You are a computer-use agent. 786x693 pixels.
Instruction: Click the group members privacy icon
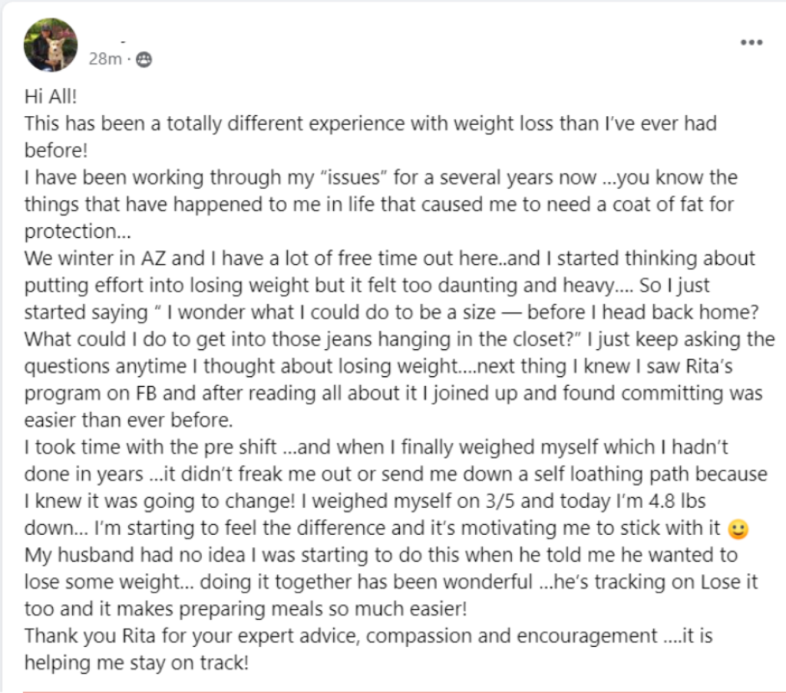click(x=144, y=59)
